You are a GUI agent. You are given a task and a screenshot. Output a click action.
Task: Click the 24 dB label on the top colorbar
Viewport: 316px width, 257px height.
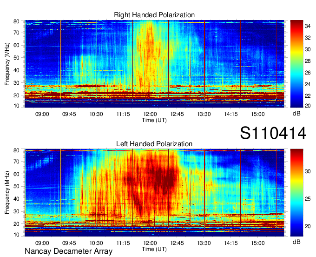pyautogui.click(x=308, y=84)
